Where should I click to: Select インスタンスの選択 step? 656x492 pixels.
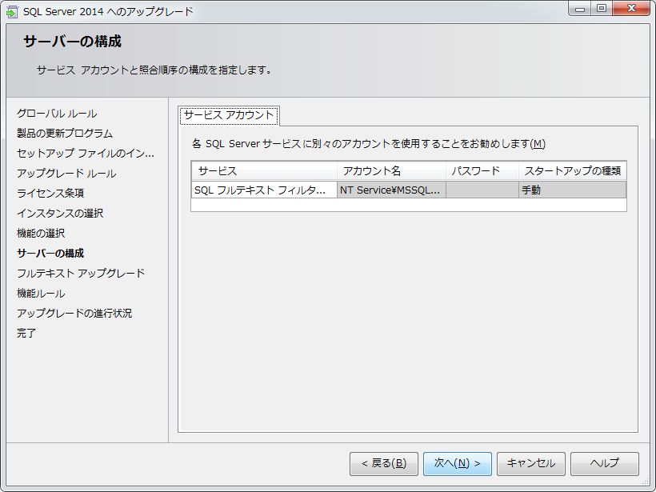(x=60, y=214)
